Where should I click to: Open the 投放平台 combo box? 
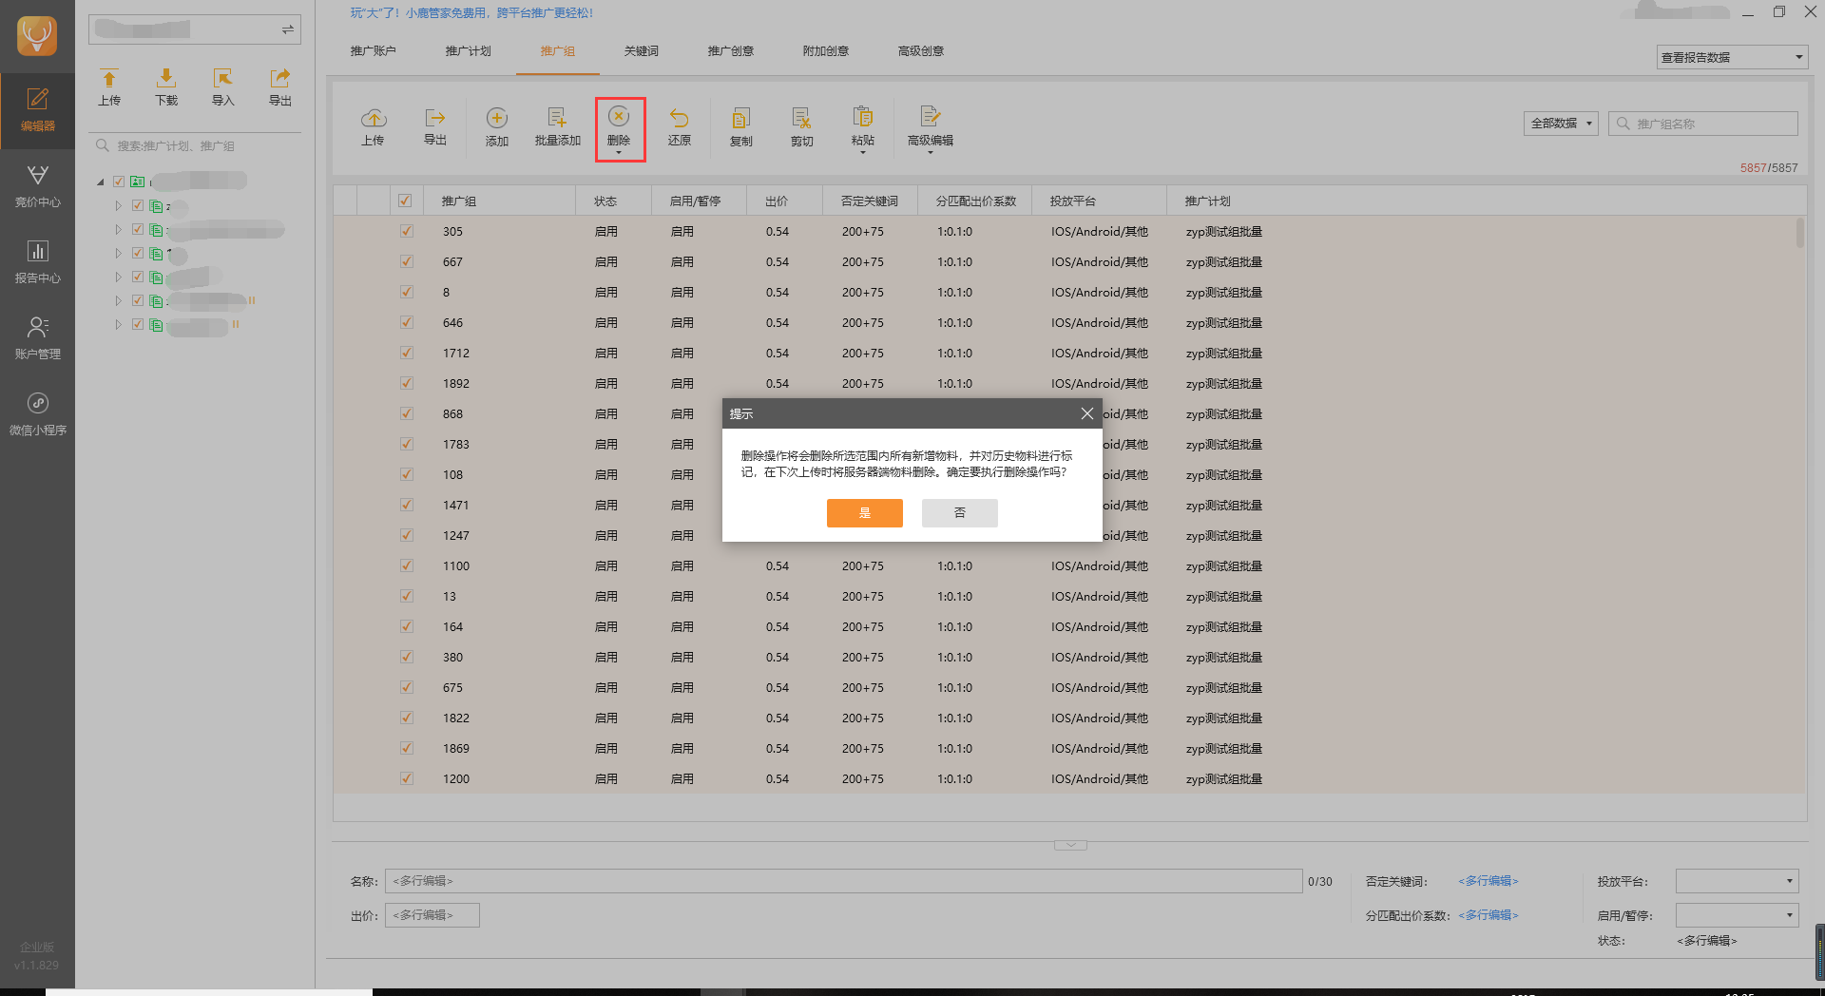pos(1738,881)
